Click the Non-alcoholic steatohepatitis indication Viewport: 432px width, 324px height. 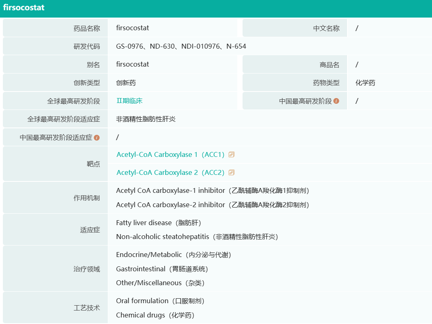(x=197, y=237)
